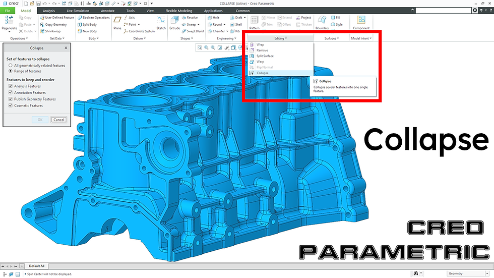Select the Rib tool
The image size is (494, 278).
tap(235, 31)
